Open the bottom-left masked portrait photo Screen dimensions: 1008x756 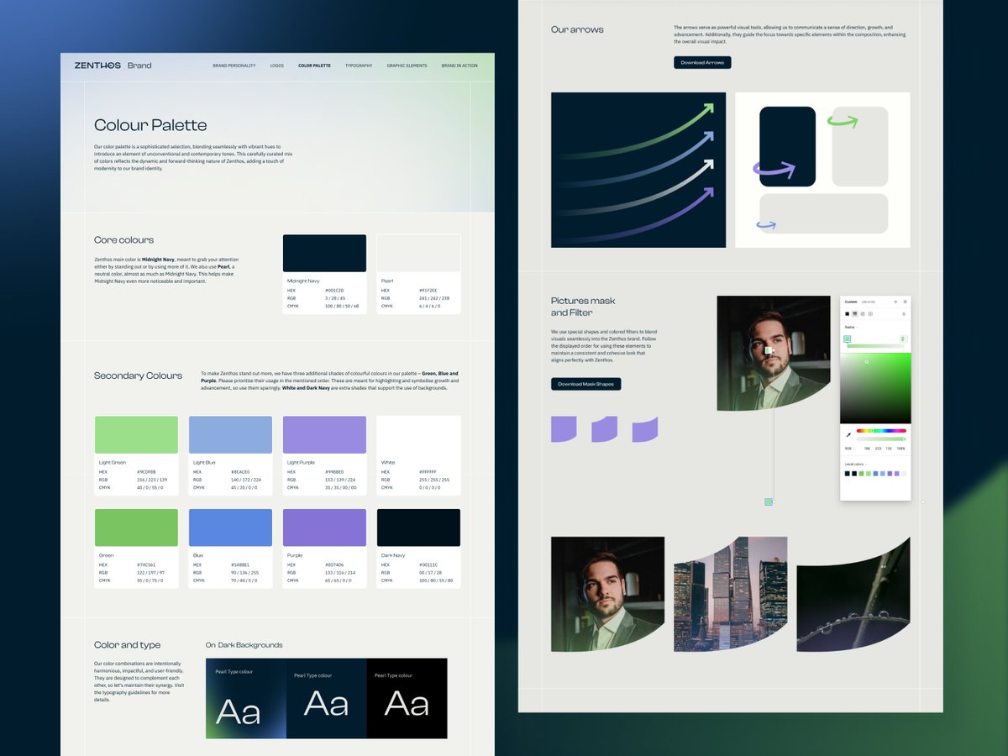(607, 594)
